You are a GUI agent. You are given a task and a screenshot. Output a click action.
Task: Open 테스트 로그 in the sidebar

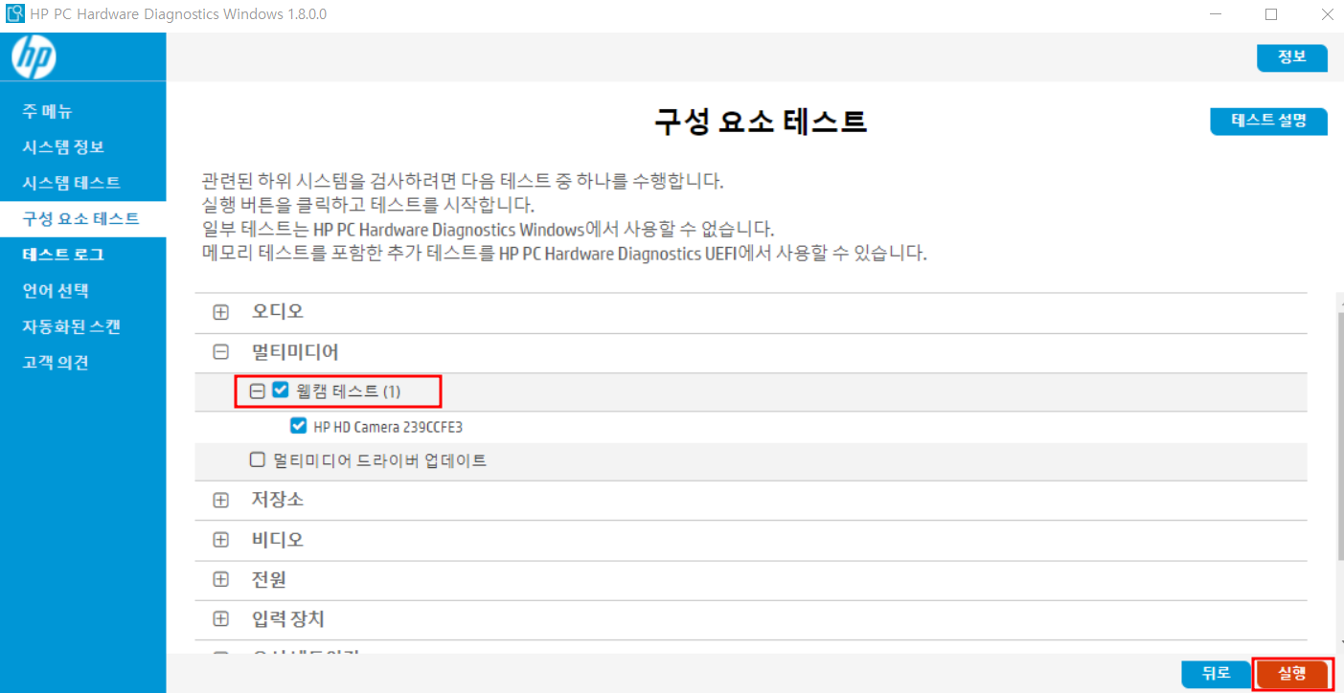click(x=63, y=255)
